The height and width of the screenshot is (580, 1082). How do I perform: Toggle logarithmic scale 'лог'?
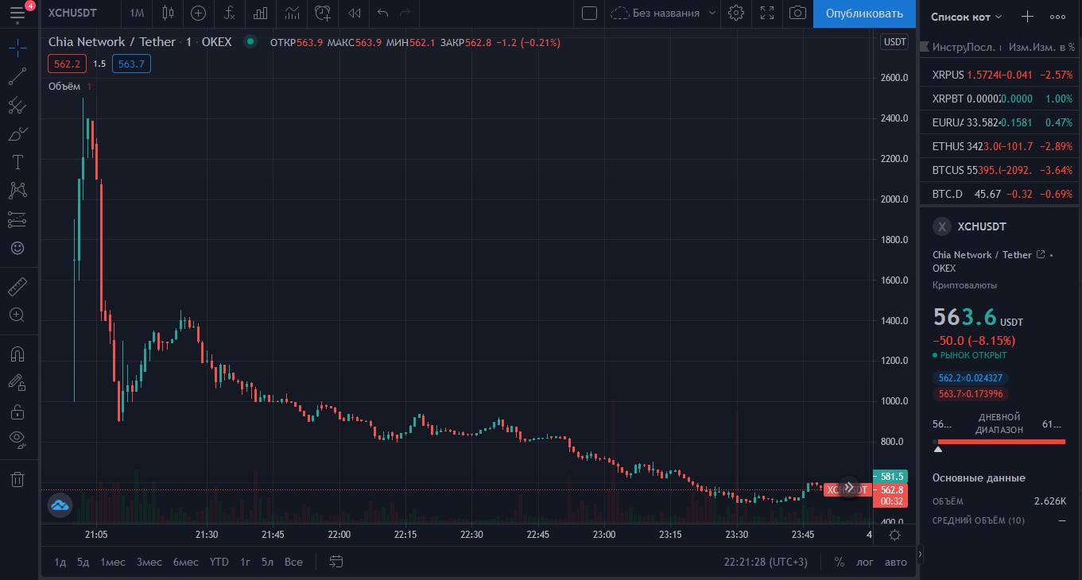click(x=864, y=562)
